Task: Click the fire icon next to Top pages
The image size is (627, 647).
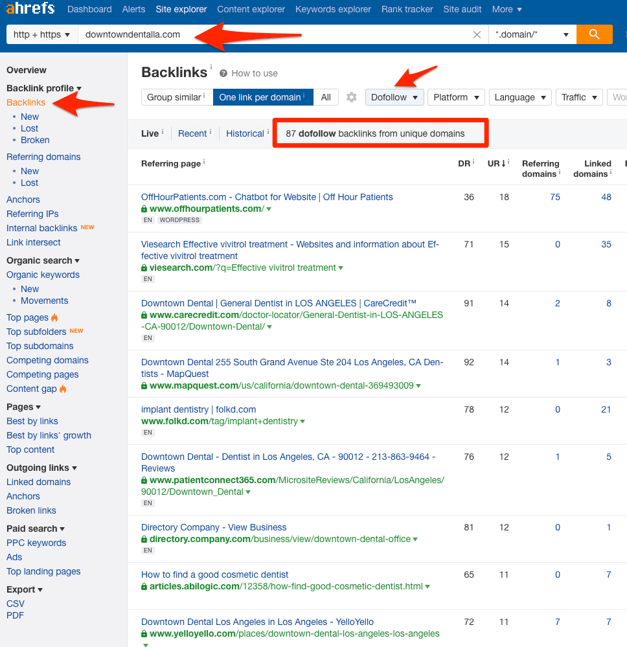Action: (x=54, y=317)
